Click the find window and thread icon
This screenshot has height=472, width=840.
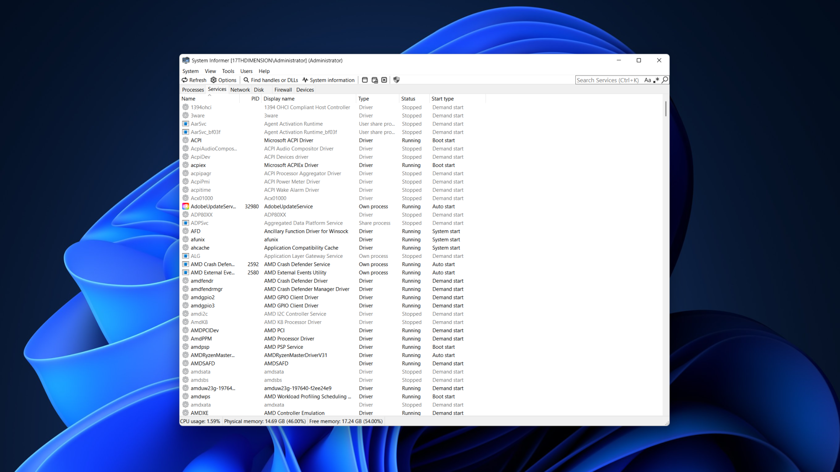pos(374,80)
